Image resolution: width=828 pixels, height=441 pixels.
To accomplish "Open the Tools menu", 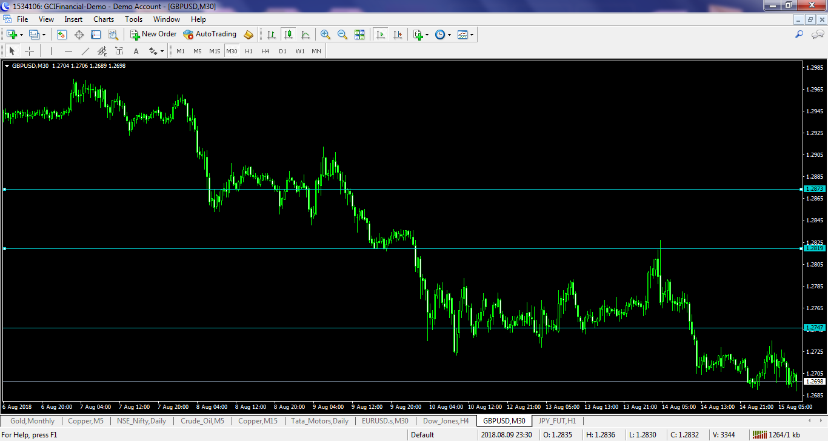I will 134,19.
